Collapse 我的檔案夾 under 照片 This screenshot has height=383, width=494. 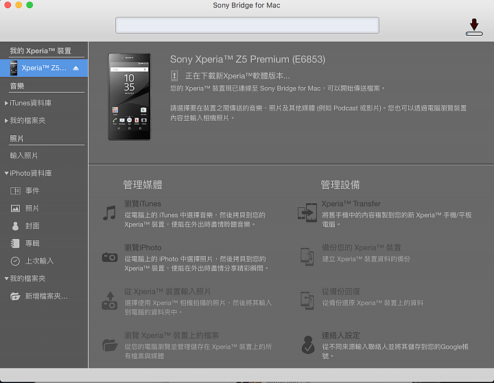click(6, 279)
